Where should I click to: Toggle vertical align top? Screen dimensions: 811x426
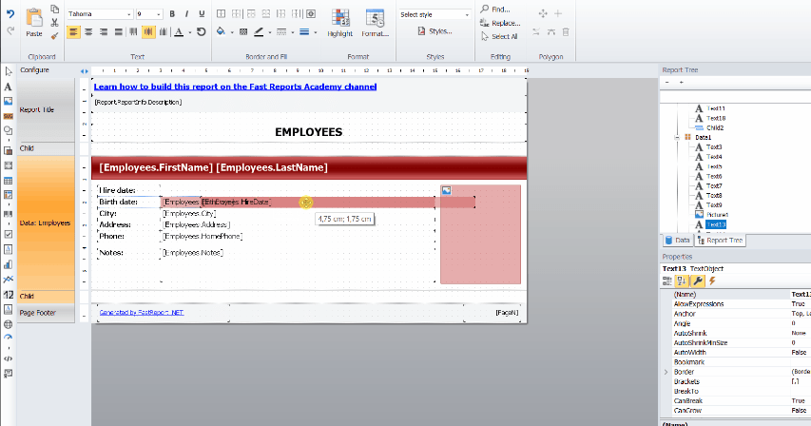tap(133, 32)
